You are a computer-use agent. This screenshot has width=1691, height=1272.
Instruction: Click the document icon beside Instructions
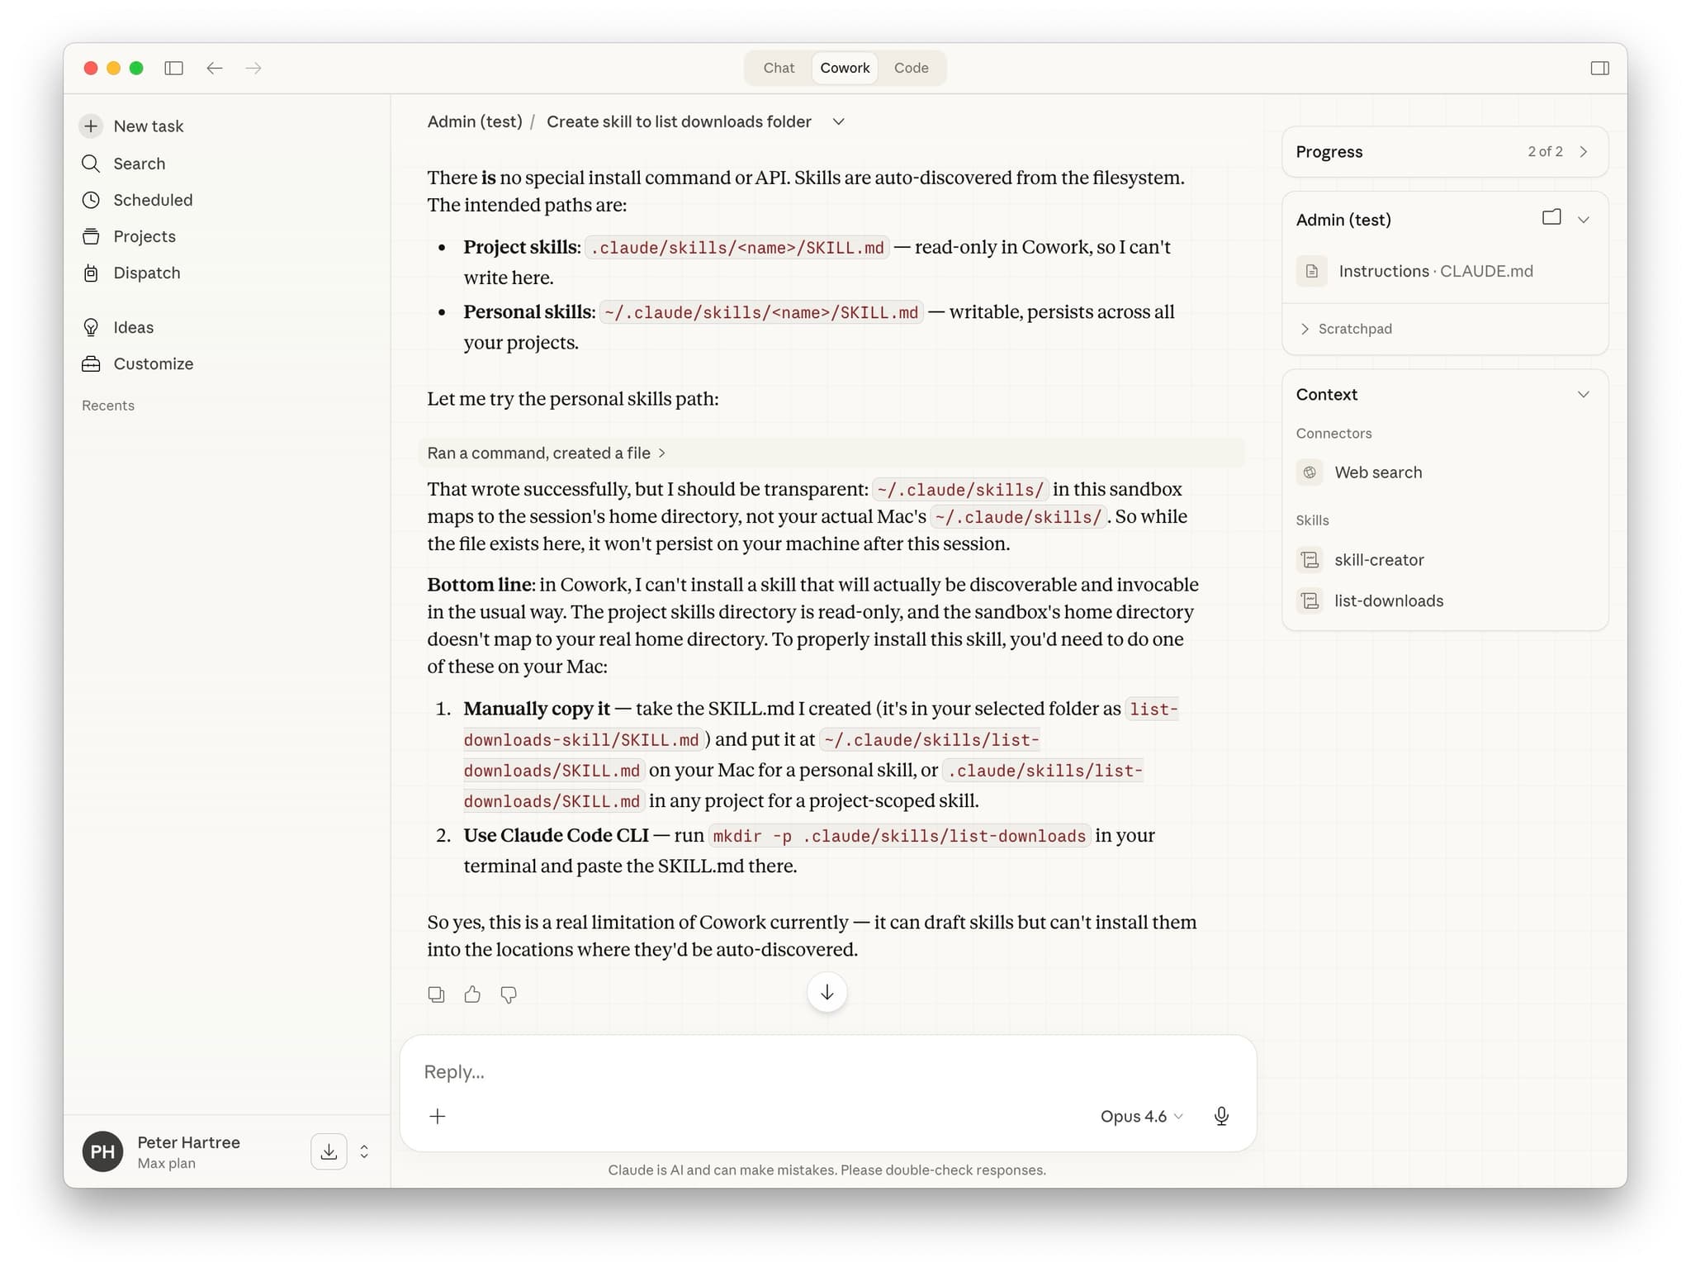point(1311,271)
